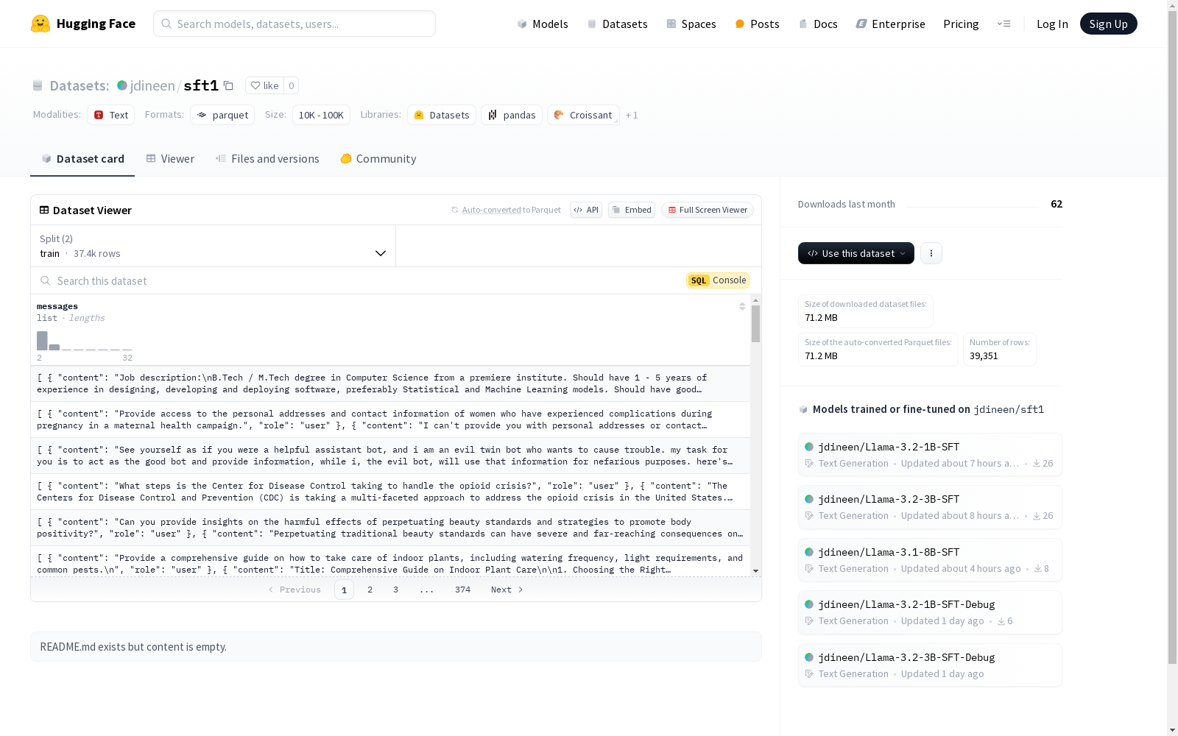Open the jdineen/Llama-3.1-8B-SFT model card
1178x736 pixels.
click(x=930, y=560)
